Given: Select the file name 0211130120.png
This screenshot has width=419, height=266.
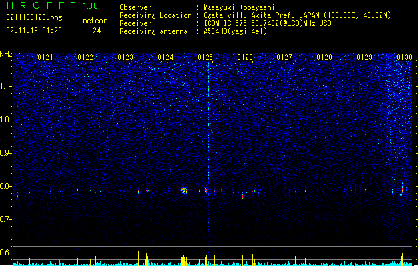Looking at the screenshot, I should click(34, 17).
